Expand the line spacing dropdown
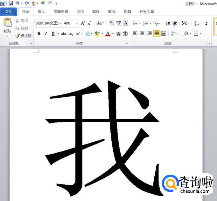This screenshot has height=201, width=217. (178, 33)
